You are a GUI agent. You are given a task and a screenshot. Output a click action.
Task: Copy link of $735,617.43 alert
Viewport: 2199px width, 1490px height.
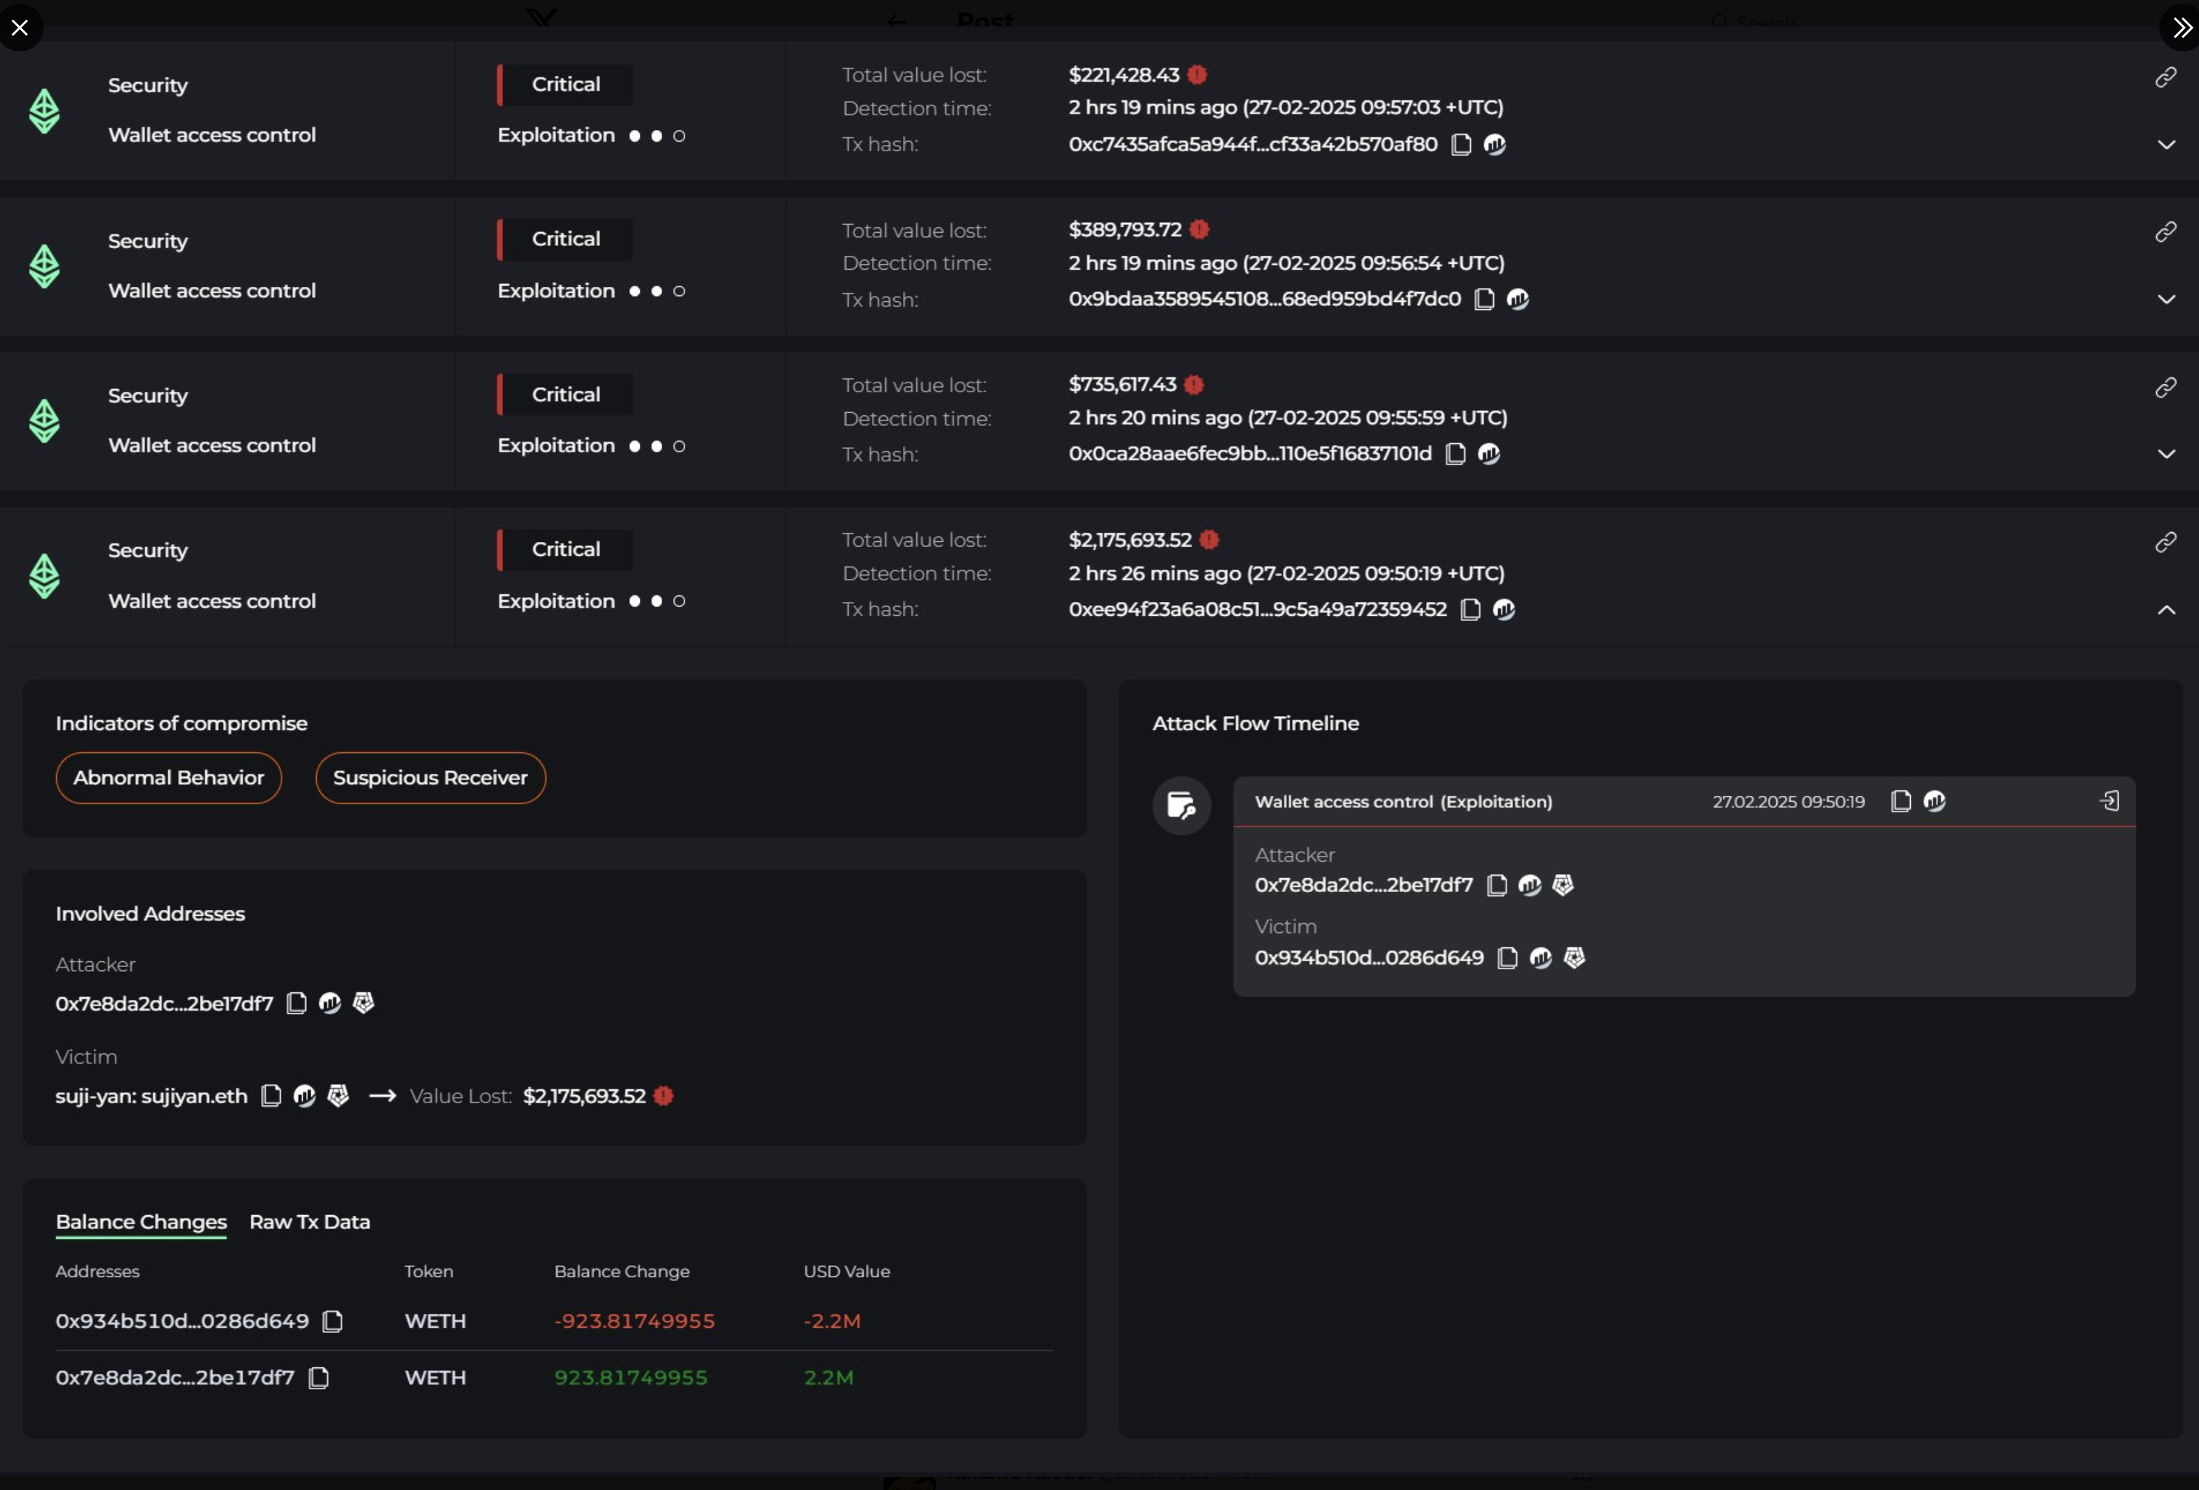click(x=2165, y=388)
